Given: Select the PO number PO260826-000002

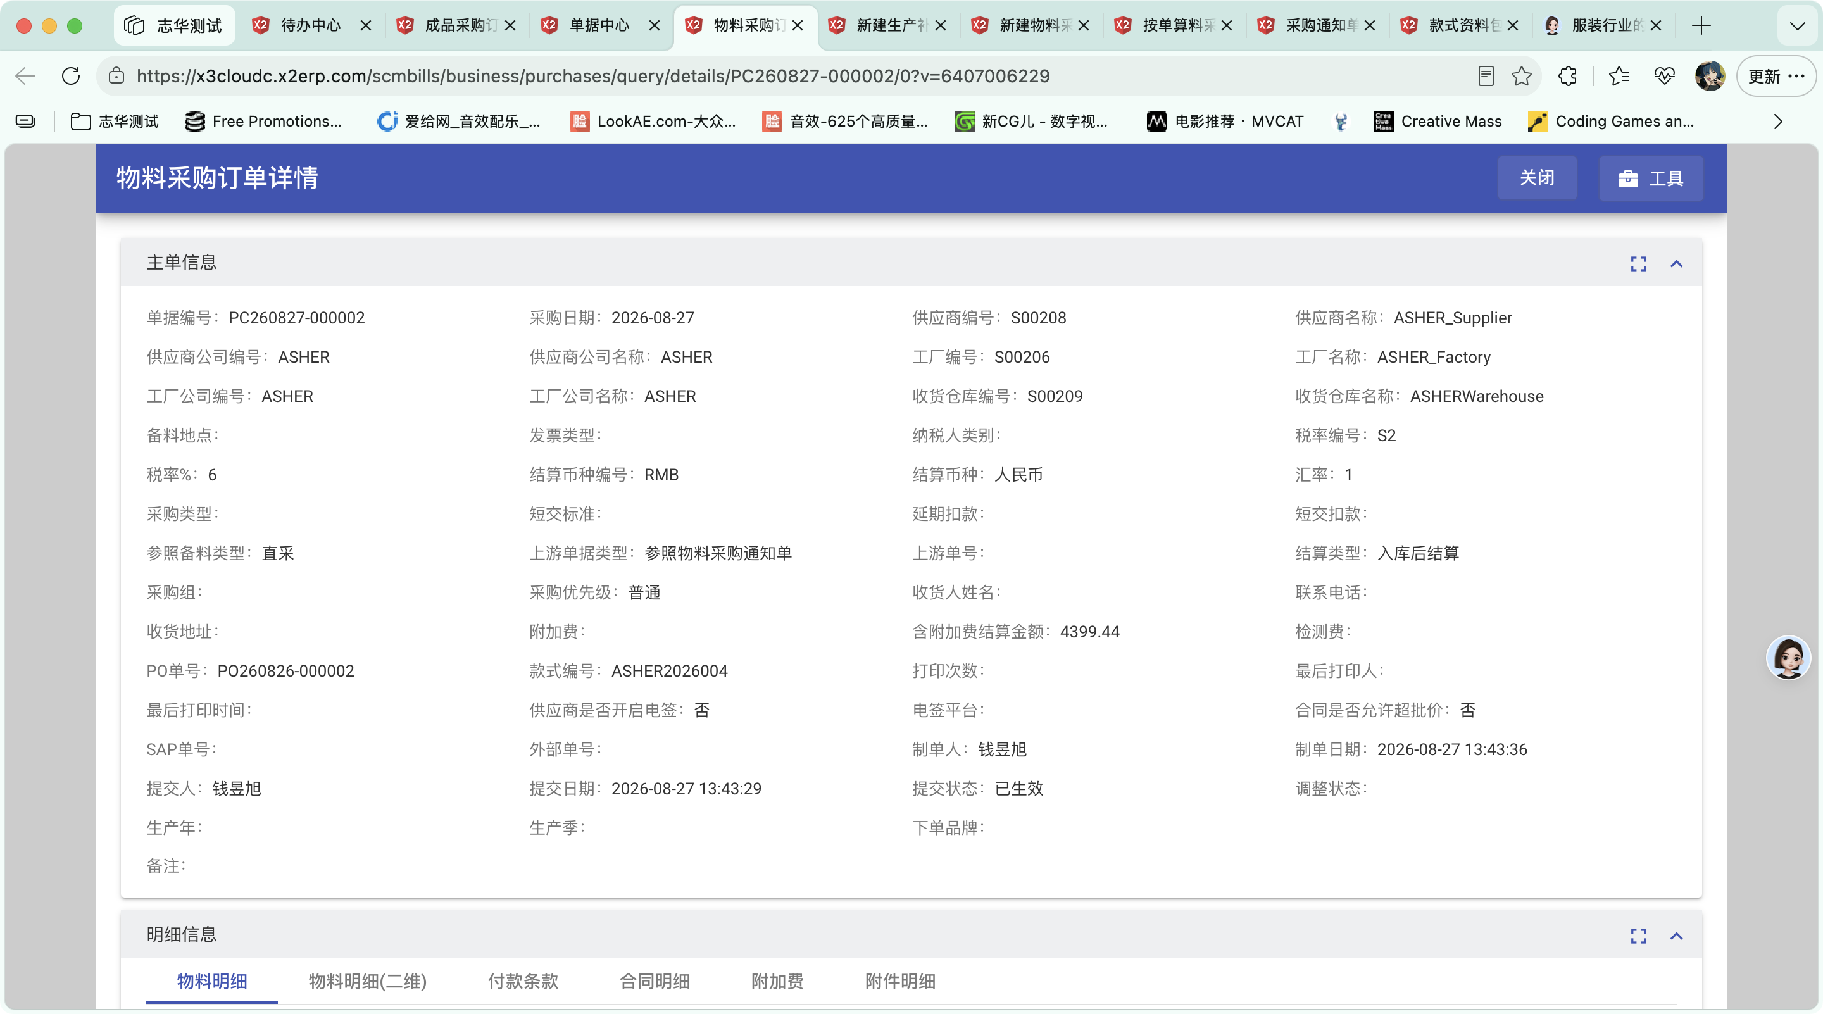Looking at the screenshot, I should point(285,671).
